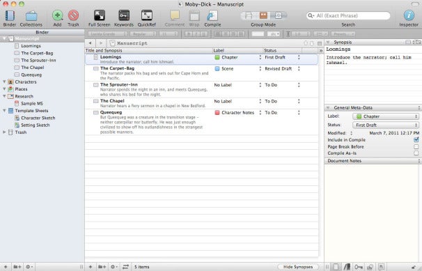Screen dimensions: 422x271
Task: Click the plus icon in the Binder footer
Action: (6, 267)
